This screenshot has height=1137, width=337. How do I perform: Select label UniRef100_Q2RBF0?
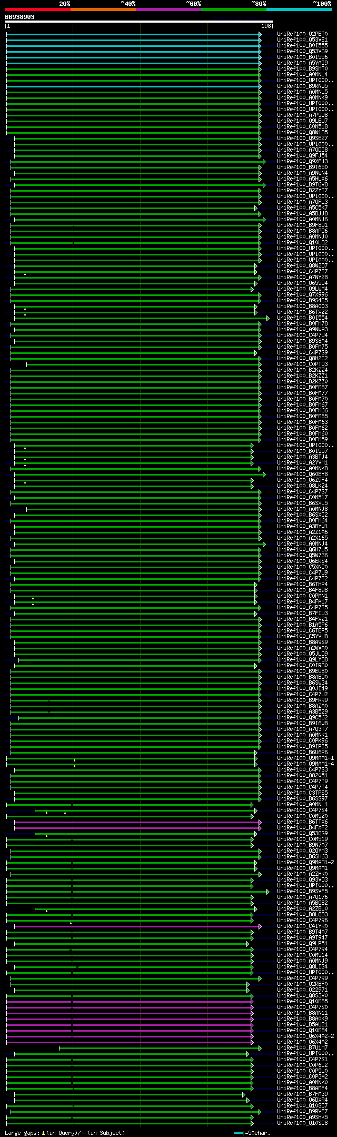click(302, 984)
